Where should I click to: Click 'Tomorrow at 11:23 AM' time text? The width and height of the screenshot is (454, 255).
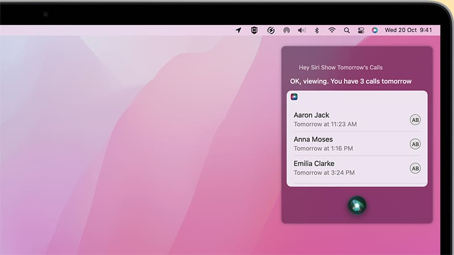point(325,124)
